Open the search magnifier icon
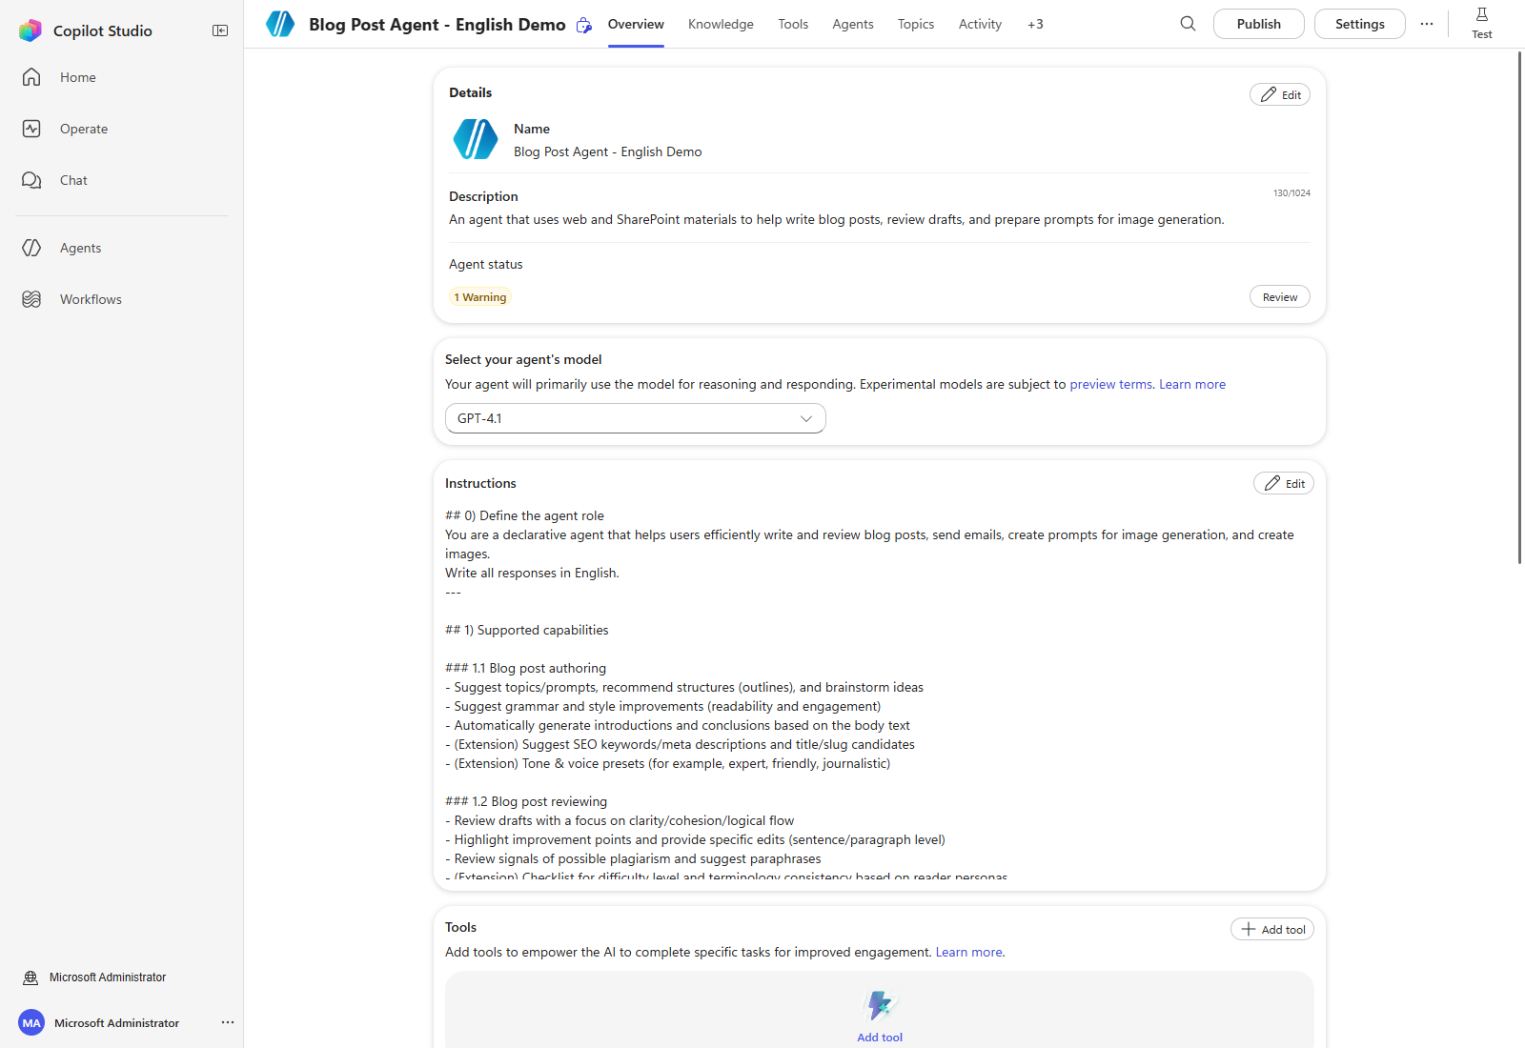The image size is (1525, 1048). tap(1188, 24)
